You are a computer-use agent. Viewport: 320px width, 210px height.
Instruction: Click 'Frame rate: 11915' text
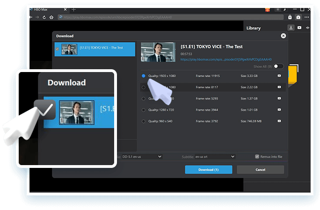[x=208, y=76]
